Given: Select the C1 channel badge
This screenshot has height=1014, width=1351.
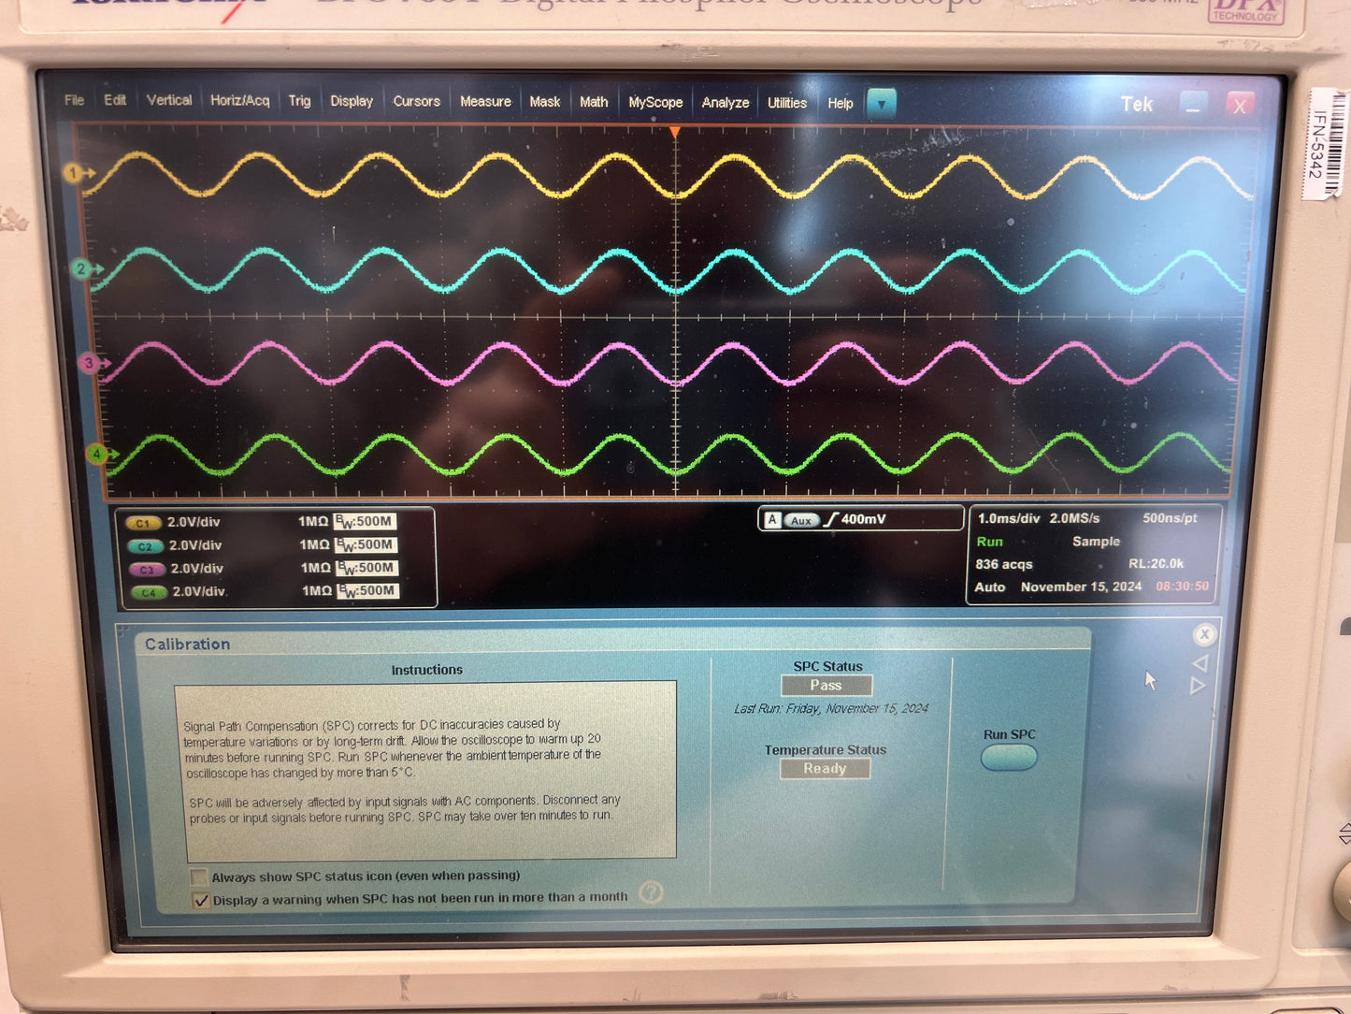Looking at the screenshot, I should pos(142,523).
